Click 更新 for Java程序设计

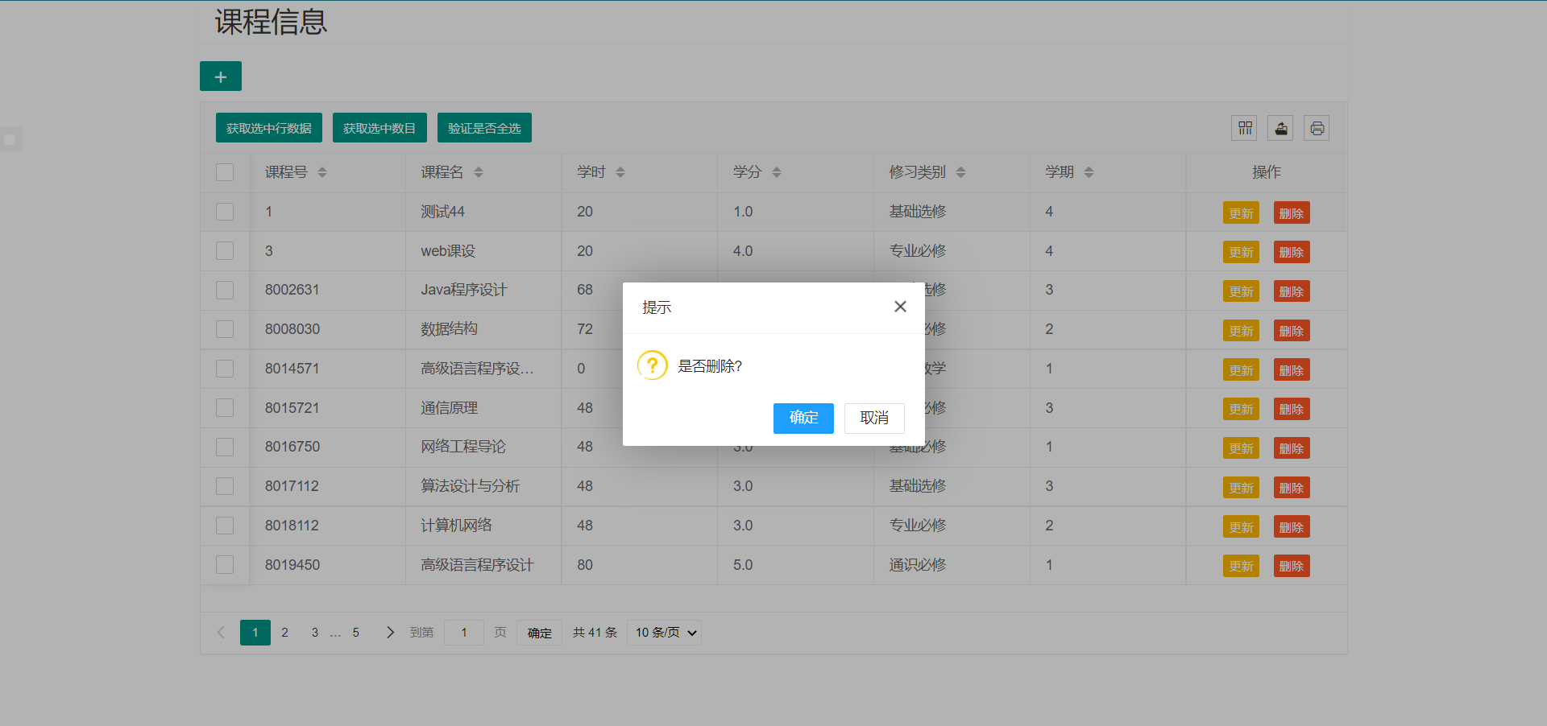pyautogui.click(x=1241, y=291)
